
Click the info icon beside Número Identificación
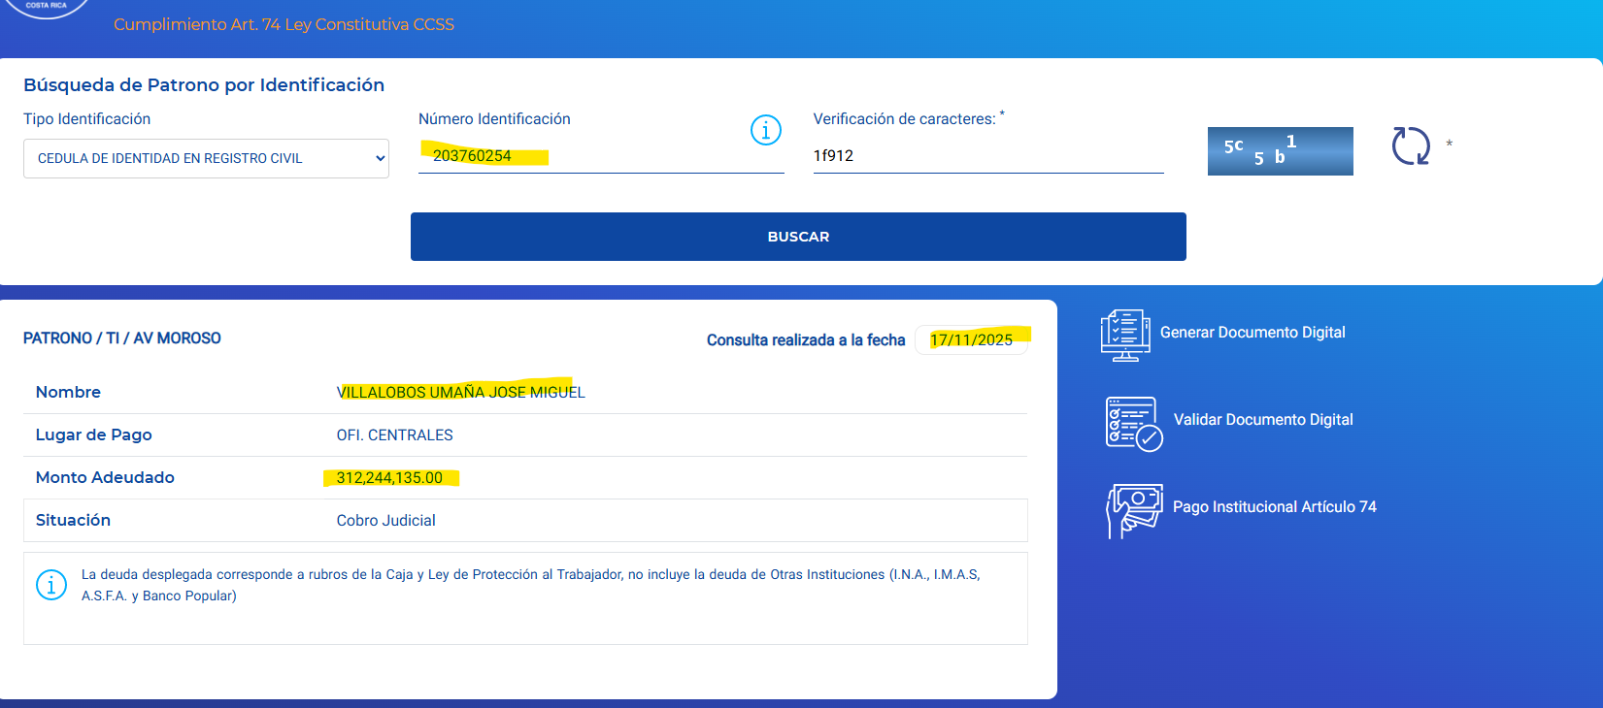point(766,129)
